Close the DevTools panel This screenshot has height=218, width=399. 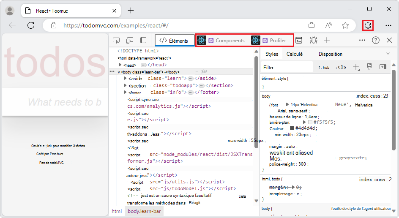(389, 40)
